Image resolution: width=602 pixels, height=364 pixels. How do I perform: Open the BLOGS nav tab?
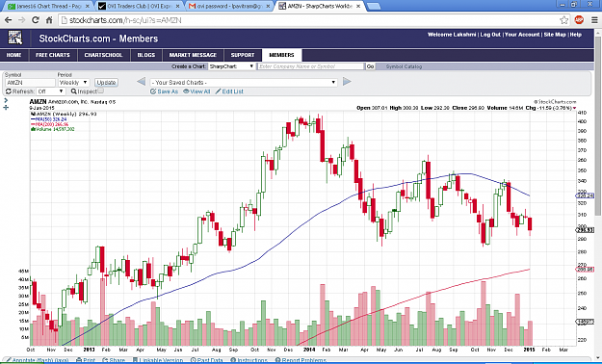point(146,55)
